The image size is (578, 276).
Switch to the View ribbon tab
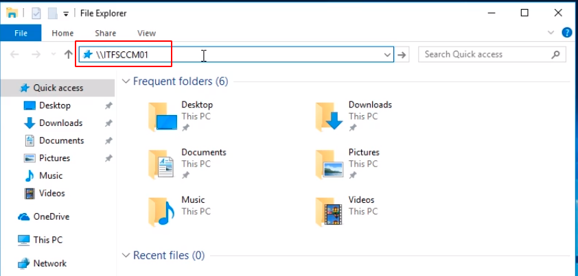pyautogui.click(x=146, y=33)
